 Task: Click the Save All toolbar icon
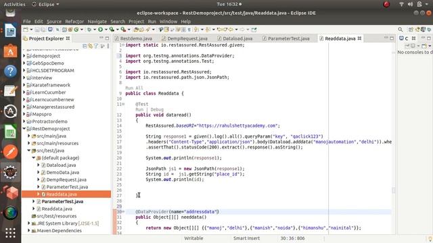click(x=43, y=30)
